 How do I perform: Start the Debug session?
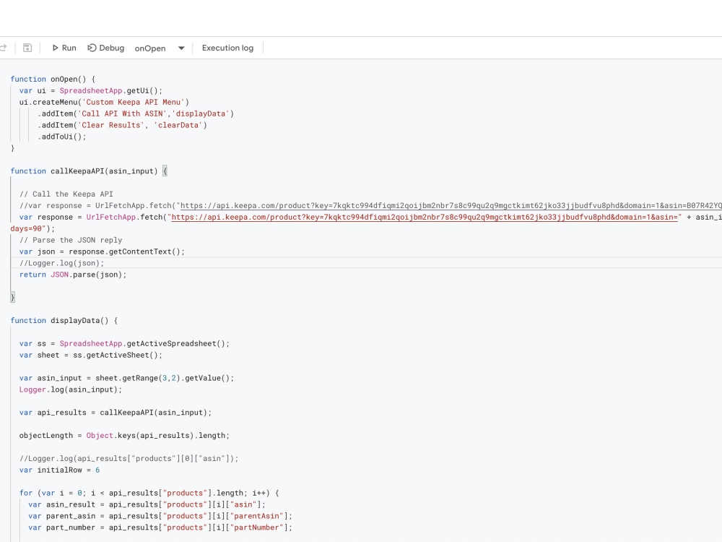click(106, 48)
